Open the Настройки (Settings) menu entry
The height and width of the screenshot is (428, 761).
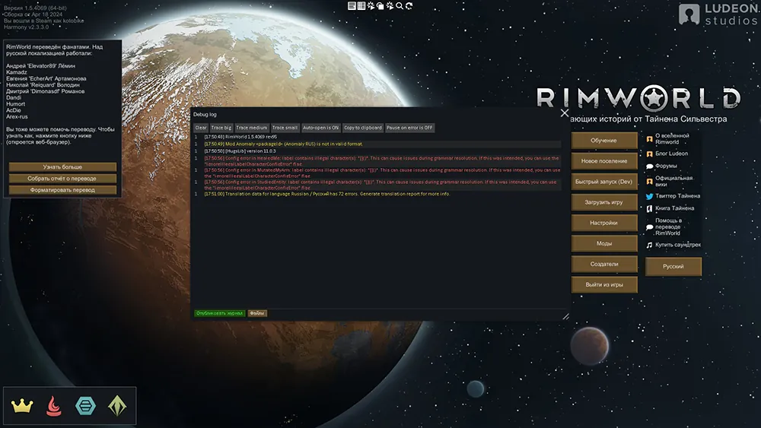tap(603, 224)
